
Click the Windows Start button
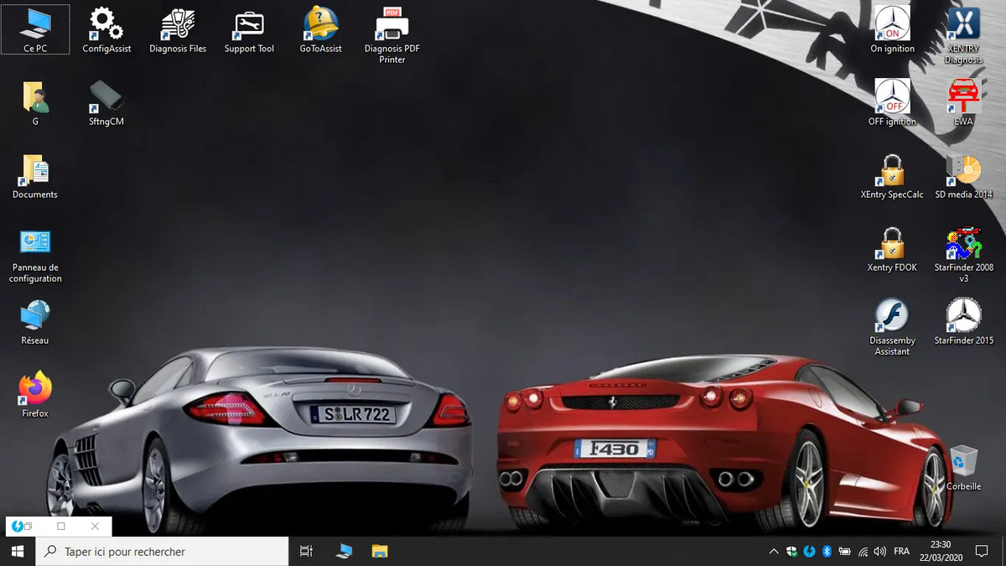[x=17, y=551]
